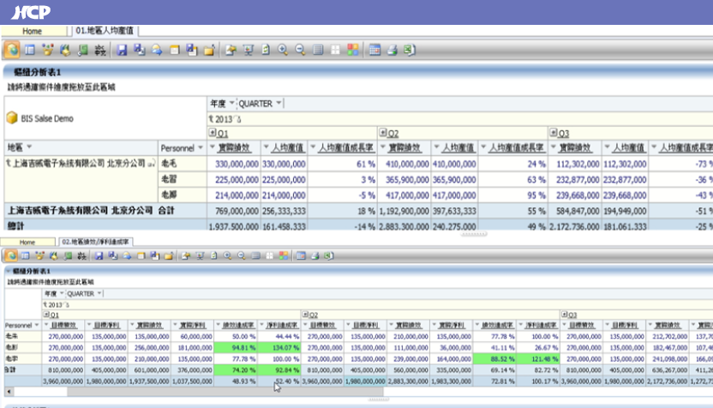
Task: Click the Excel export icon in upper toolbar
Action: point(410,50)
